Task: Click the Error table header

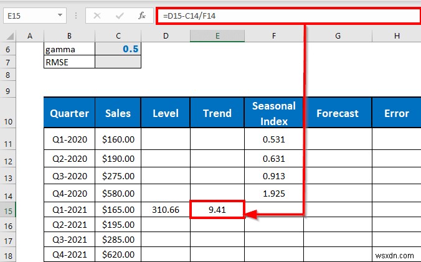Action: (397, 113)
